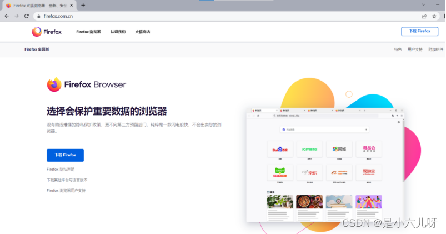Click the heading 选择会保护重要数据的浏览器
Viewport: 446px width, 234px height.
[x=107, y=111]
